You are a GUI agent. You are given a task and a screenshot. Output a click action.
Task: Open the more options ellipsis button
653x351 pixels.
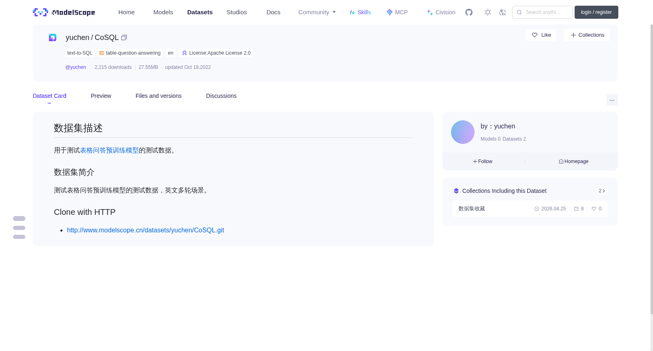(x=612, y=100)
